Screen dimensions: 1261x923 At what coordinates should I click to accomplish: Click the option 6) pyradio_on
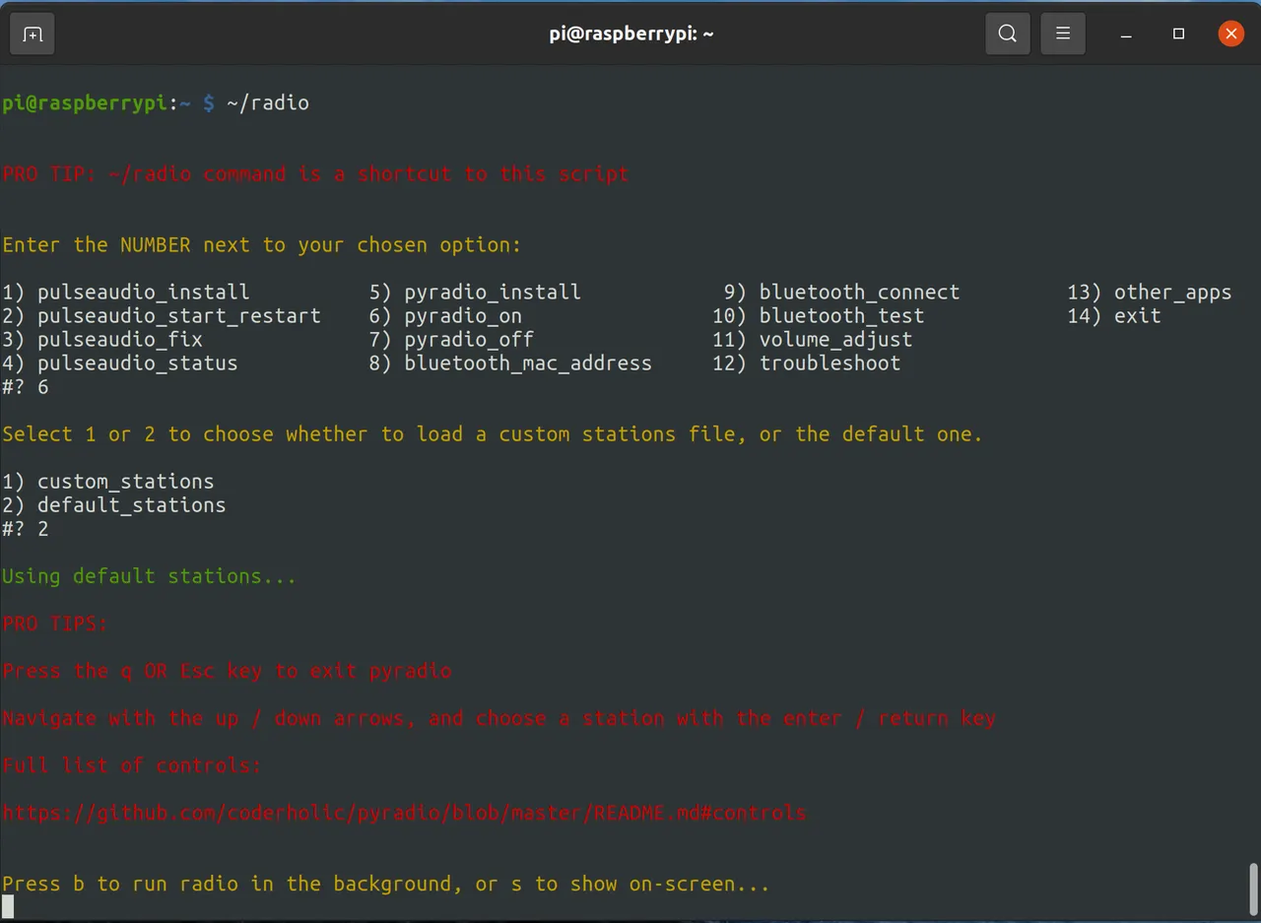coord(445,316)
